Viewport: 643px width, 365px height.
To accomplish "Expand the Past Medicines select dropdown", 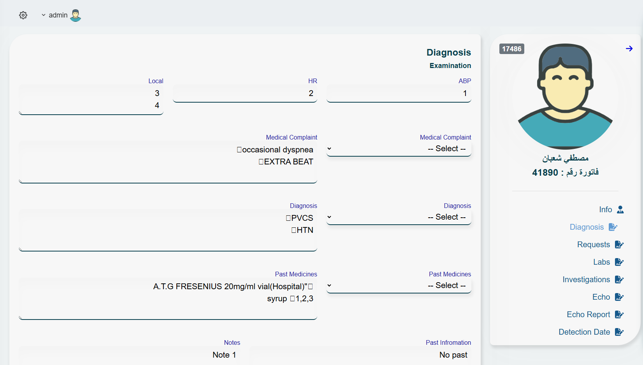I will pyautogui.click(x=399, y=286).
